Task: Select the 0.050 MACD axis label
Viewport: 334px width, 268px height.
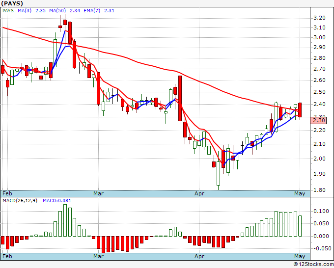Action: [x=321, y=223]
